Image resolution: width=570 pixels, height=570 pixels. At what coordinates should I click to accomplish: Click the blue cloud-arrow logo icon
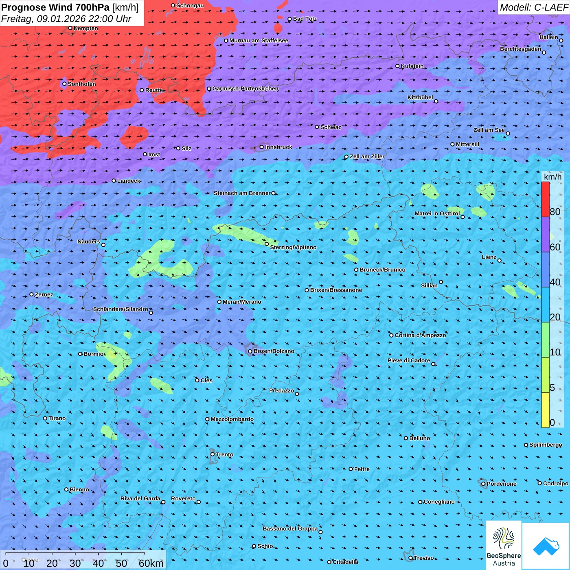pyautogui.click(x=546, y=546)
